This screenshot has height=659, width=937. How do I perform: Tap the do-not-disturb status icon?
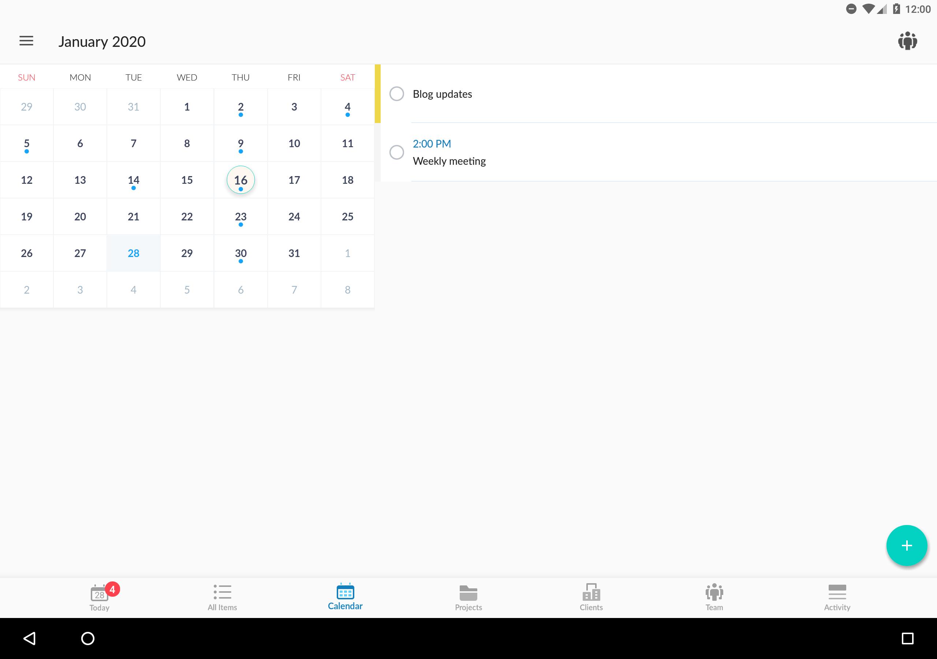pos(851,9)
